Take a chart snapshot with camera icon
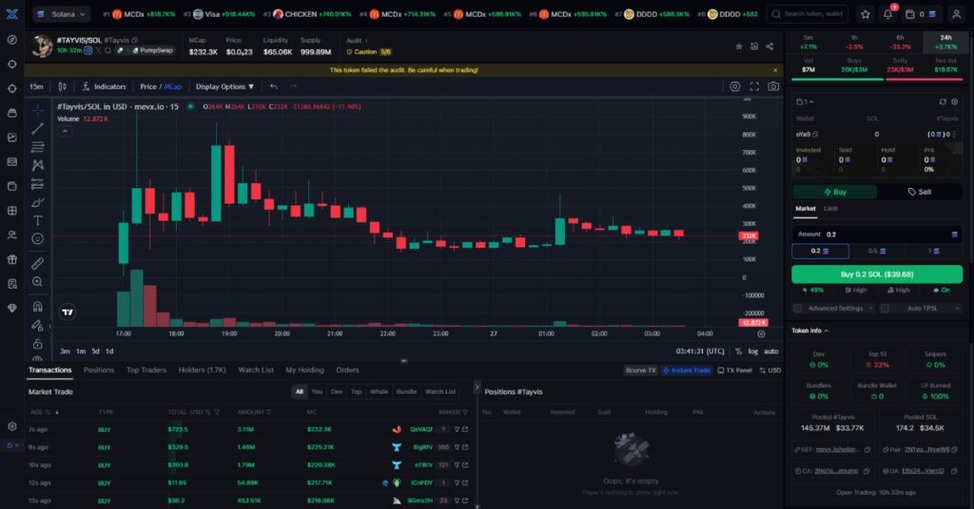 coord(773,86)
